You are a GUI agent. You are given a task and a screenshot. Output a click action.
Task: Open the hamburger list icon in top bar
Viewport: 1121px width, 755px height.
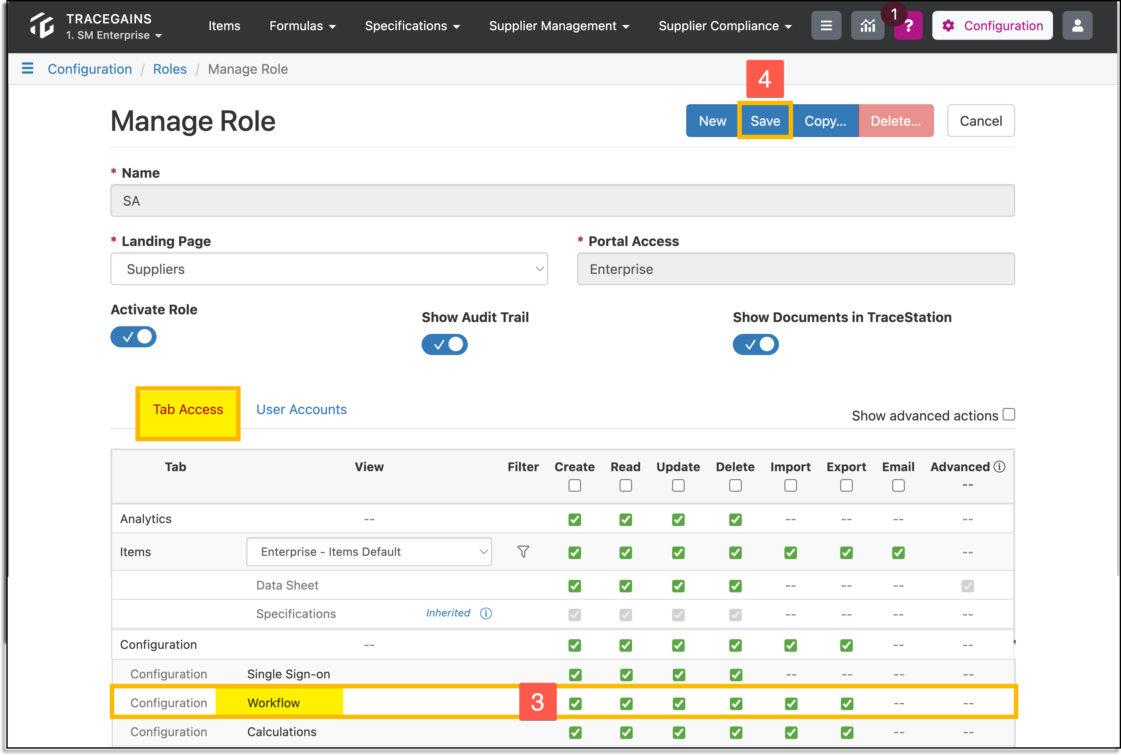826,26
